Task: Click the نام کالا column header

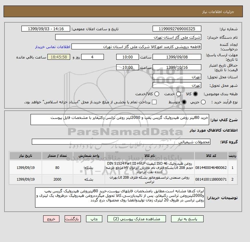Action: click(150, 156)
